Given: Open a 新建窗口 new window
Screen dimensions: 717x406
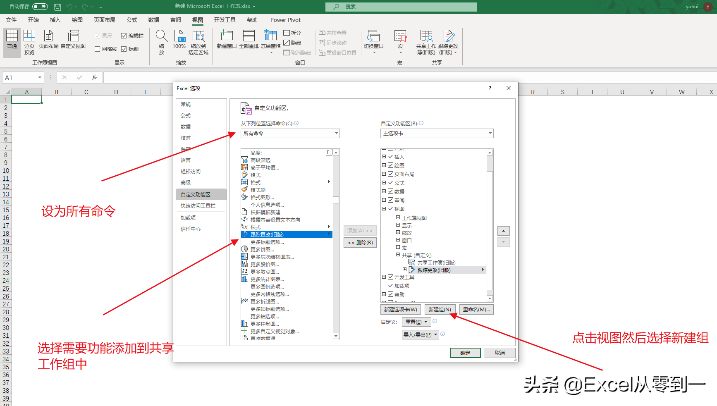Looking at the screenshot, I should pos(227,39).
